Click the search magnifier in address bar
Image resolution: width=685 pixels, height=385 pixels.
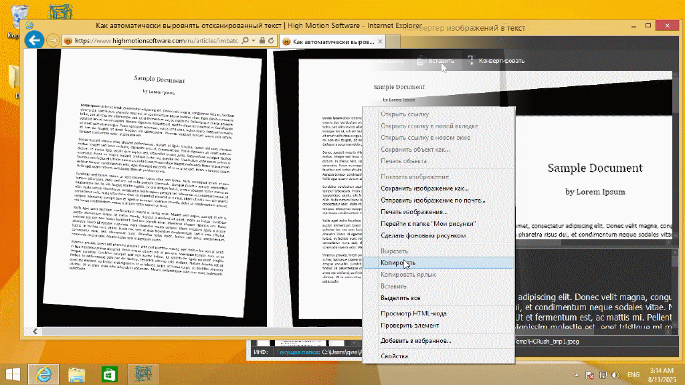click(x=245, y=41)
